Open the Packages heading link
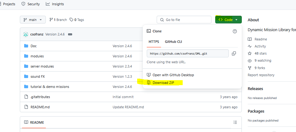This screenshot has width=296, height=132. pyautogui.click(x=256, y=111)
